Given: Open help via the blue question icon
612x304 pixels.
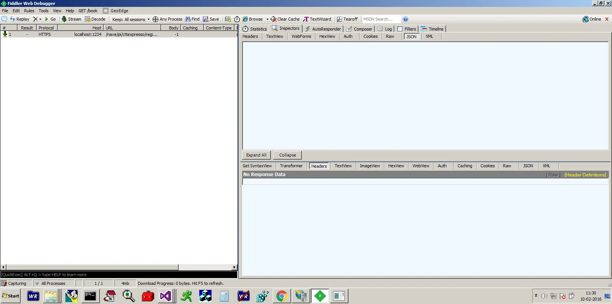Looking at the screenshot, I should (x=405, y=19).
